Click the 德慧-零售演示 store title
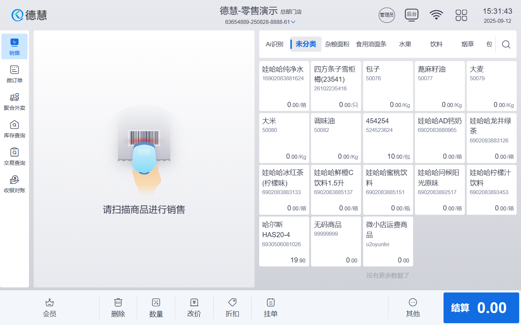Screen dimensions: 521x325 (x=249, y=11)
